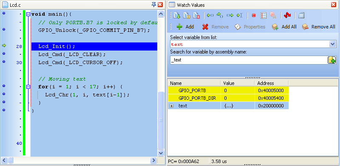Click the red Jump to Interrupt icon
Viewport: 340px width, 166px height.
point(287,15)
